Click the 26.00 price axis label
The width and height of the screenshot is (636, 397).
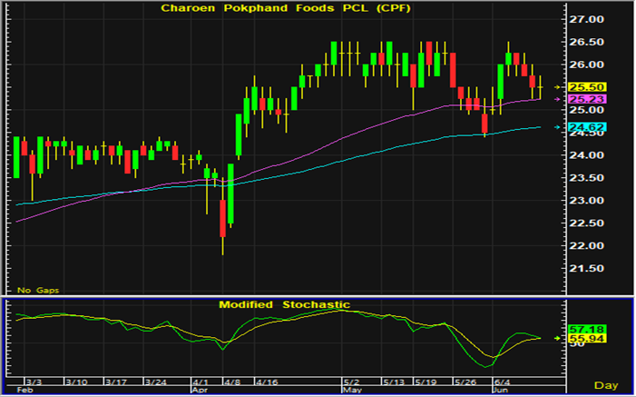[x=586, y=65]
